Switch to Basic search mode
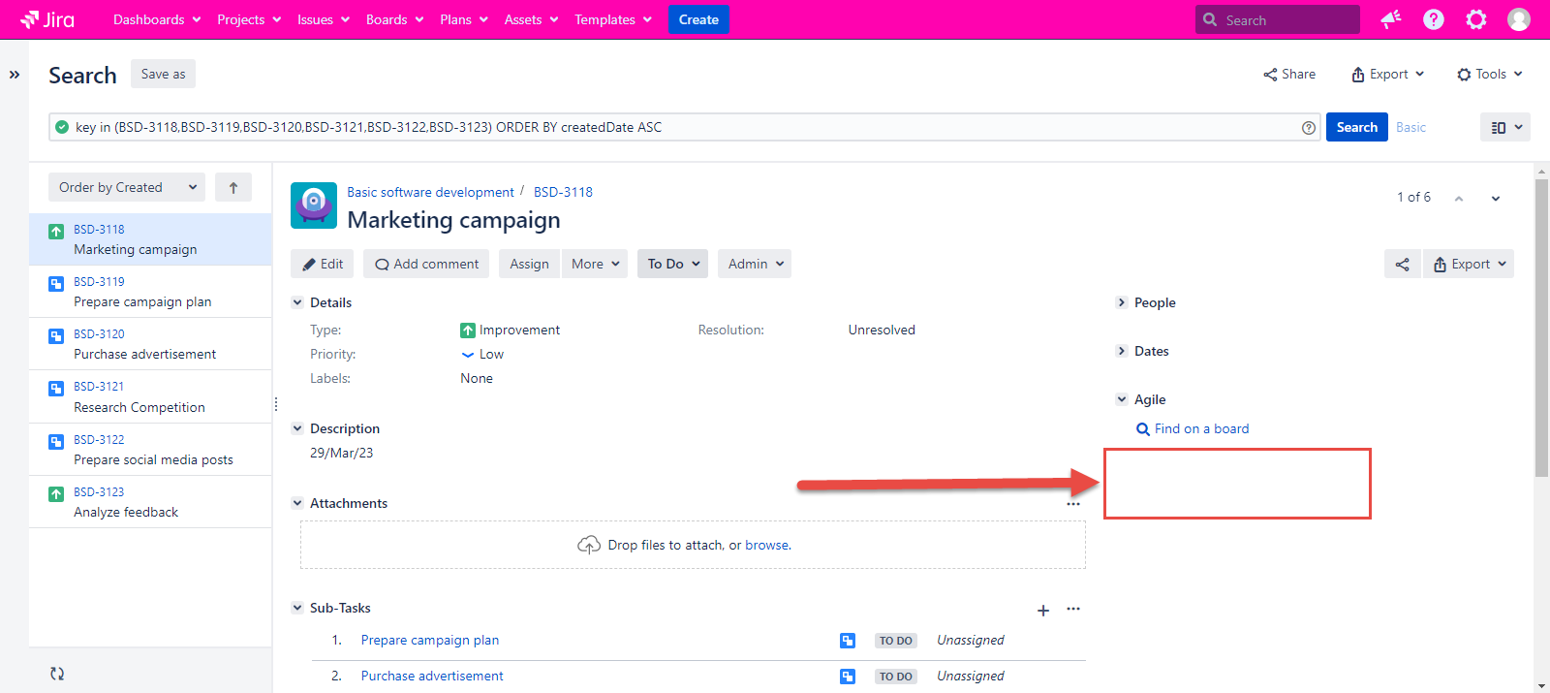Screen dimensions: 1550x693 coord(1410,127)
